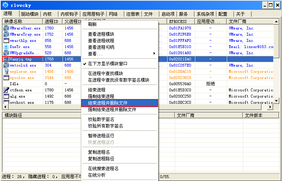Switch to the 驱动模块 tab
This screenshot has width=282, height=181.
pos(30,14)
